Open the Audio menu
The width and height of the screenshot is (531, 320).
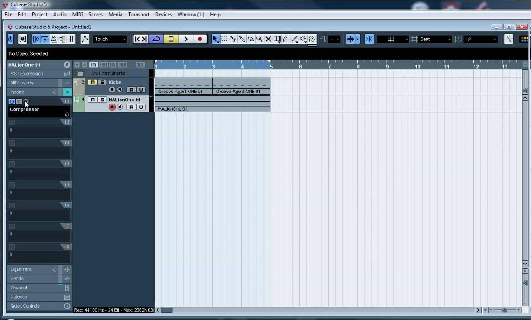tap(60, 15)
